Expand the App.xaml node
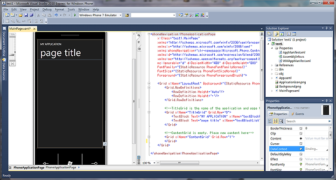This screenshot has width=336, height=180. 272,78
